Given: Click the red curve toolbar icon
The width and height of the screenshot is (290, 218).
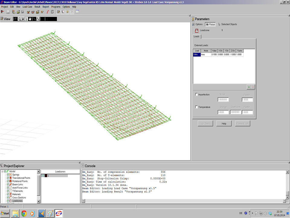Looking at the screenshot, I should 47,12.
